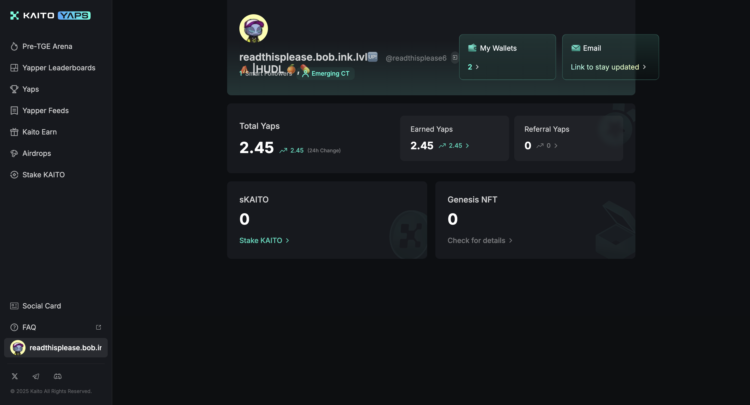Viewport: 750px width, 405px height.
Task: Click the Yapper Leaderboards grid icon
Action: pyautogui.click(x=14, y=68)
